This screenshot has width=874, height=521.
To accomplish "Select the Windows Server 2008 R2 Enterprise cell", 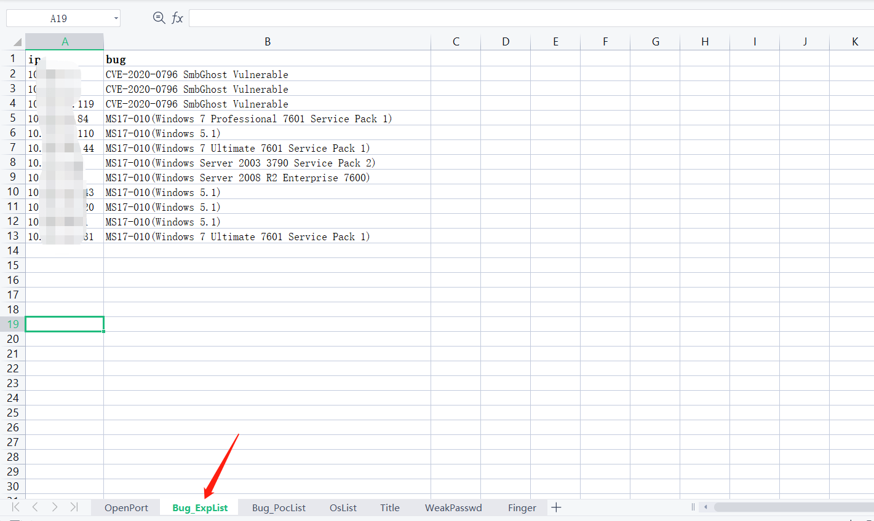I will pos(268,178).
